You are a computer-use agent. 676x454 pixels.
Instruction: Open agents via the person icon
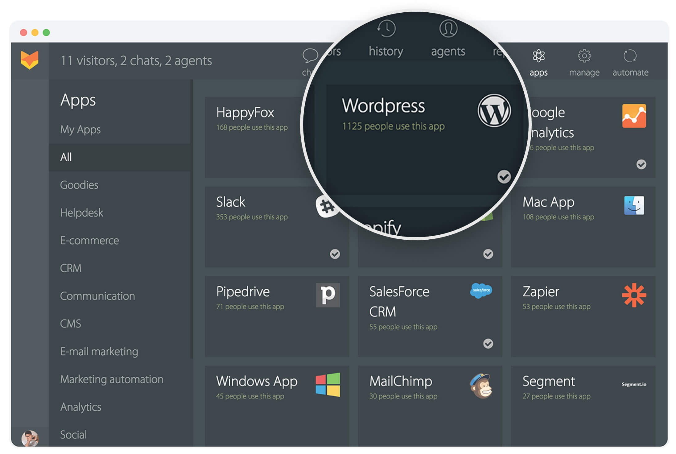tap(448, 29)
